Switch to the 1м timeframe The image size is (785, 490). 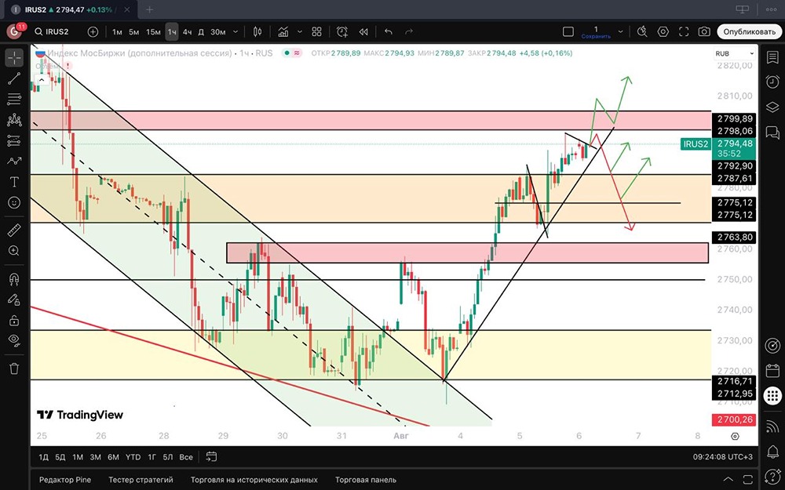click(x=117, y=31)
